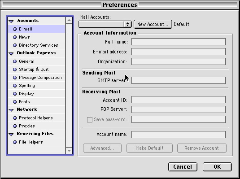This screenshot has width=240, height=179.
Task: Click the POP Server field
Action: (x=179, y=109)
